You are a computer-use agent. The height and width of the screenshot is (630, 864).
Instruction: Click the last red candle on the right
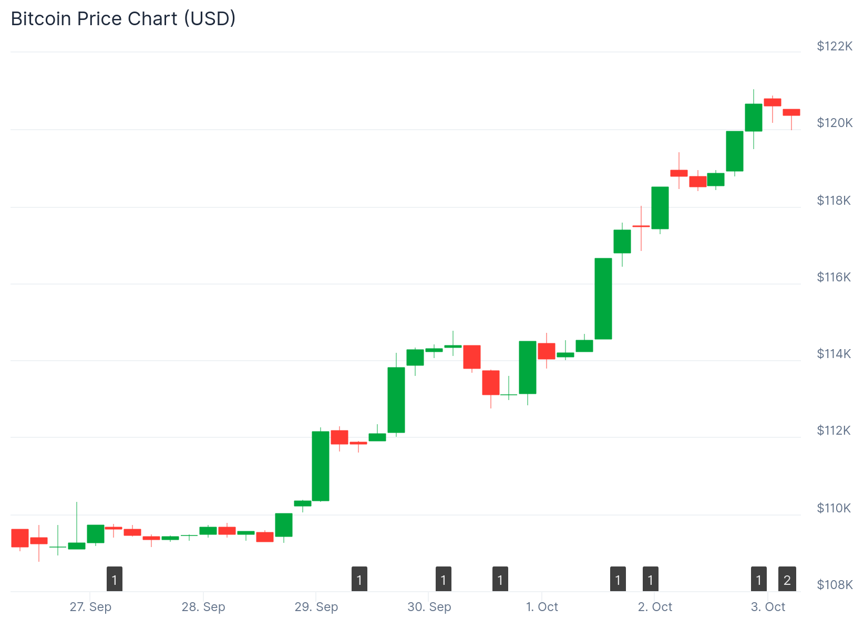pos(791,112)
